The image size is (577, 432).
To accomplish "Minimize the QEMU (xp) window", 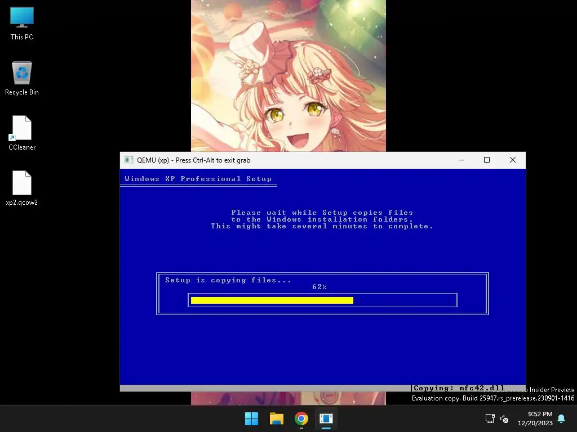I will click(461, 160).
